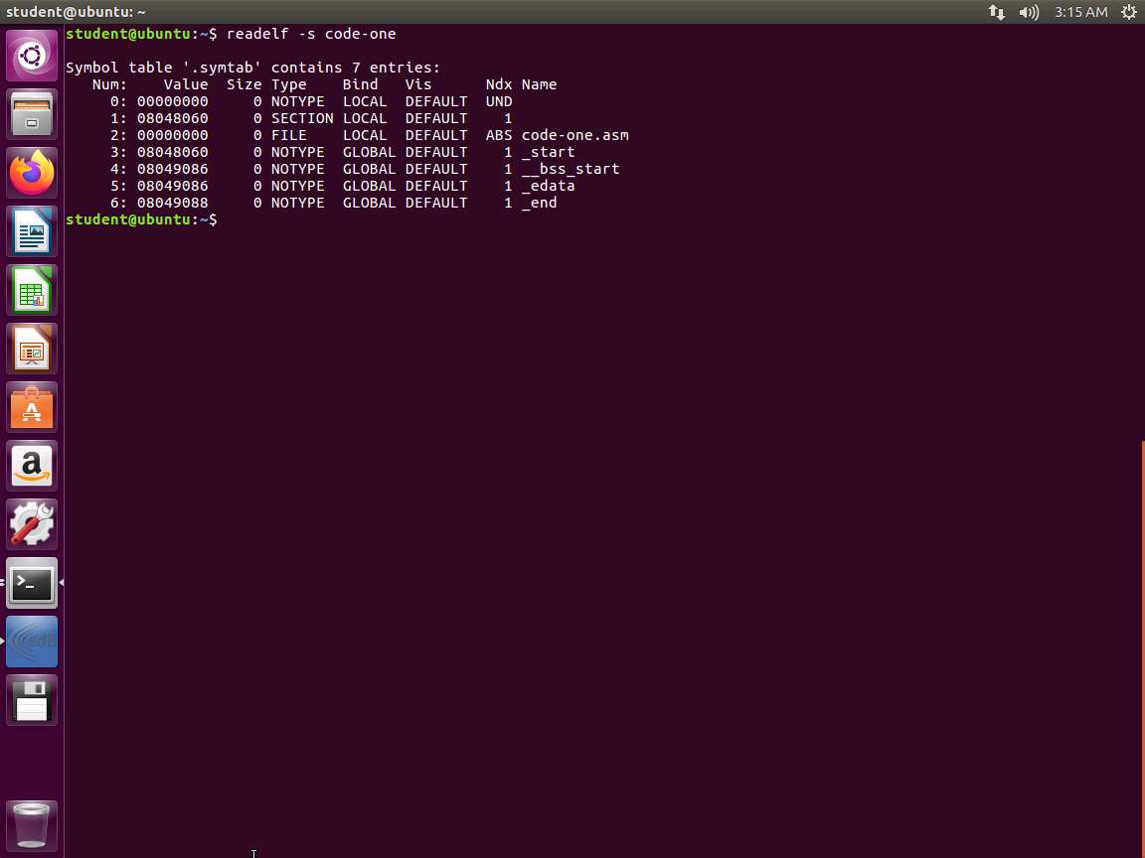The image size is (1145, 858).
Task: Open the Ubuntu Software store
Action: (x=32, y=407)
